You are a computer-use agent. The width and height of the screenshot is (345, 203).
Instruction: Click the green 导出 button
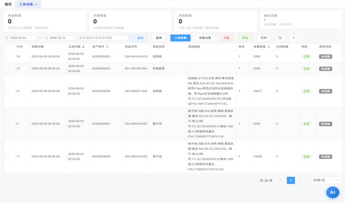pos(245,38)
